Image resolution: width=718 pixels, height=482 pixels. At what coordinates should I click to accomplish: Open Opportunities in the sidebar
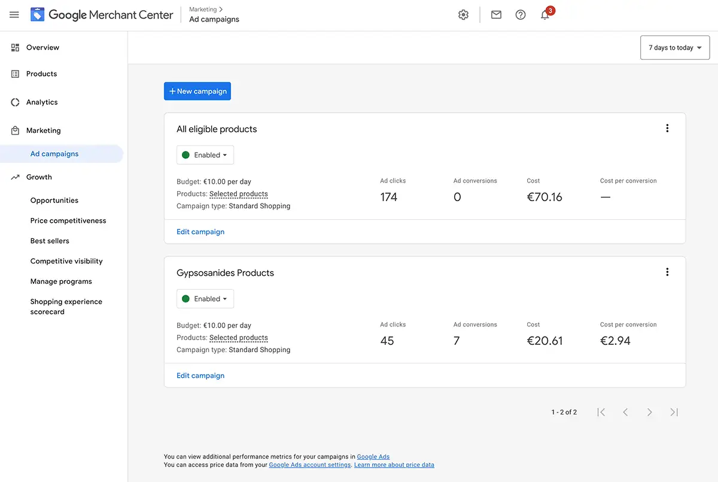54,201
